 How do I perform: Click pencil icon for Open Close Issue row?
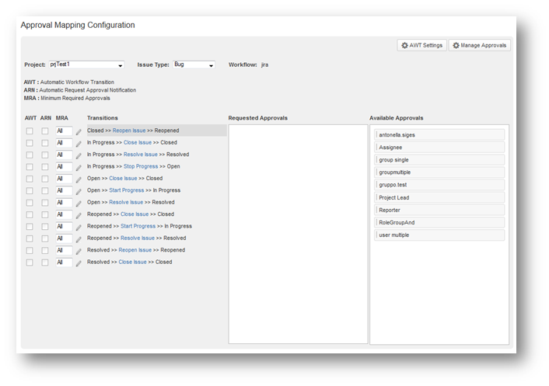79,179
